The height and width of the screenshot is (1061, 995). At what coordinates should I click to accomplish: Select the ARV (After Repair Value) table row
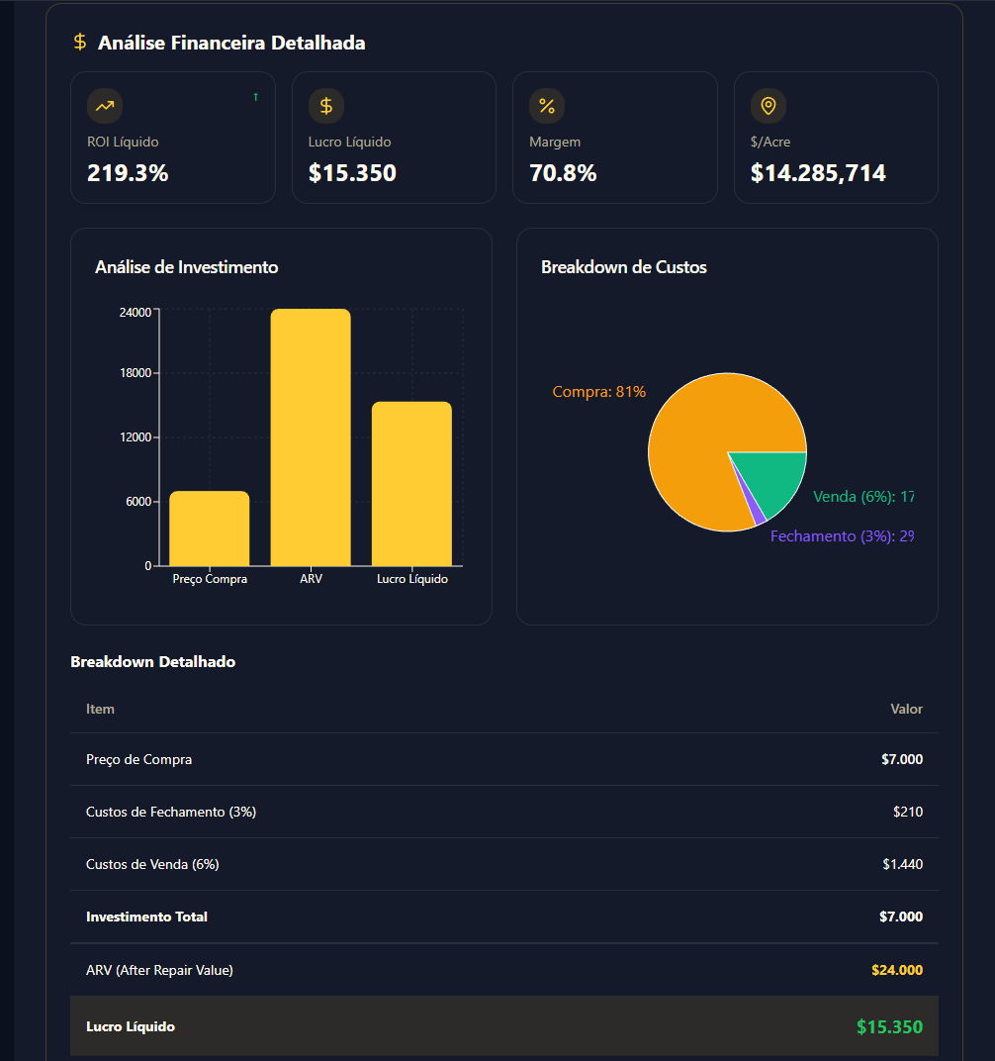point(495,970)
